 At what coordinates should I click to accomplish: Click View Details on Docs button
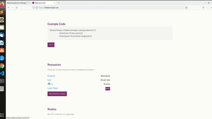click(x=57, y=94)
